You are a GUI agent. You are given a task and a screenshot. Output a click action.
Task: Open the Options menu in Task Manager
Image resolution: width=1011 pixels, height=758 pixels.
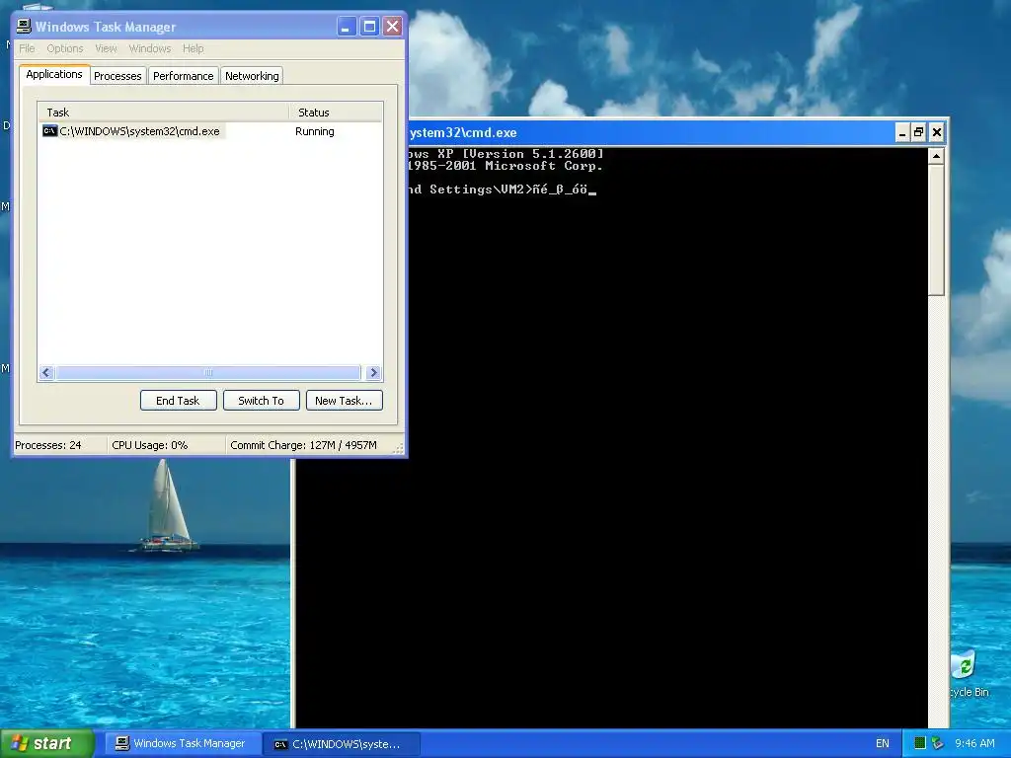64,48
